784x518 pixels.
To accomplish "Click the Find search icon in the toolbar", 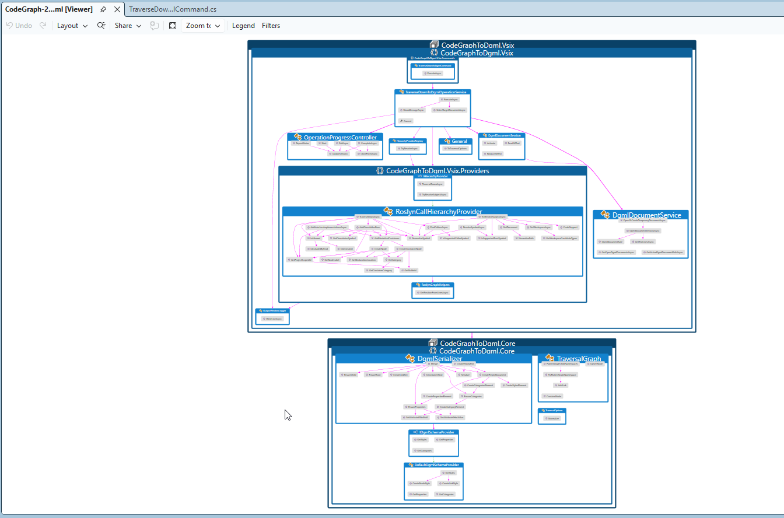I will click(x=101, y=26).
